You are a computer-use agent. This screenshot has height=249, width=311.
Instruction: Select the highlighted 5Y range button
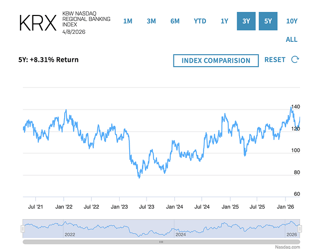tap(268, 21)
